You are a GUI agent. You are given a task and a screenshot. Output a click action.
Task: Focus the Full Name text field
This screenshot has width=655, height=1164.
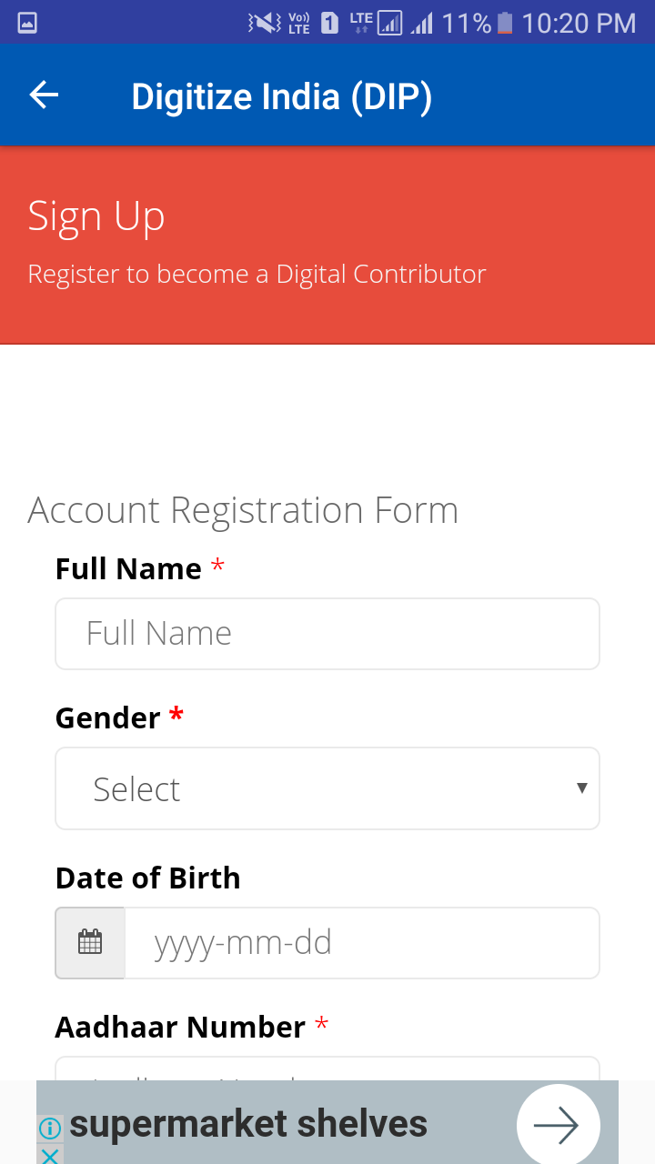[x=327, y=634]
